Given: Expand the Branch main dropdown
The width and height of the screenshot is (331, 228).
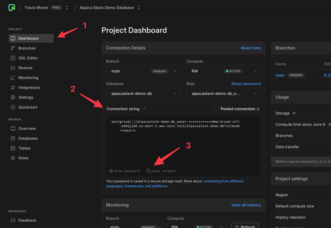Looking at the screenshot, I should click(x=143, y=71).
